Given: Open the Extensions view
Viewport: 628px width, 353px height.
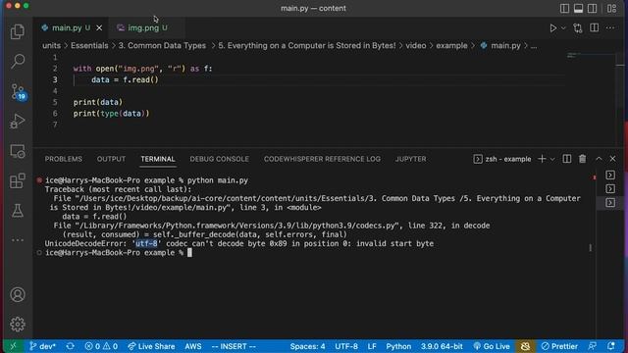Looking at the screenshot, I should tap(18, 180).
